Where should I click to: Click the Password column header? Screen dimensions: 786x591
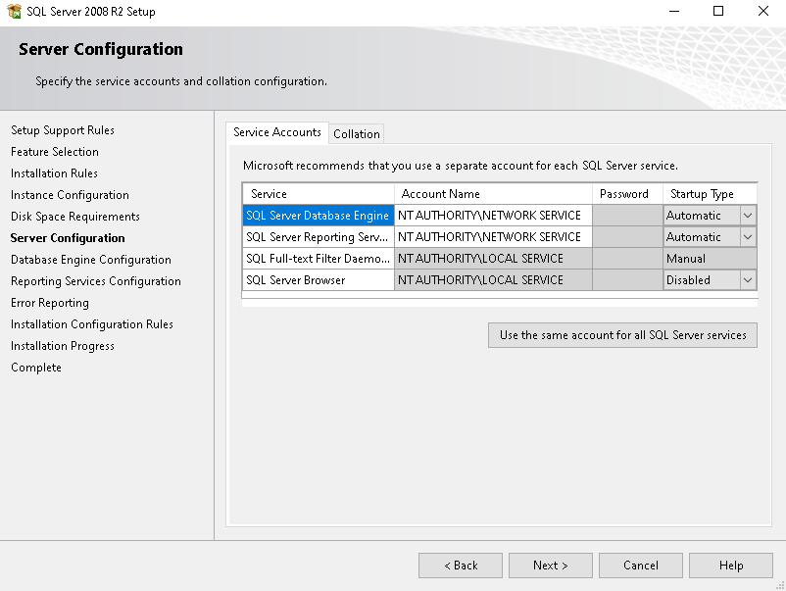pyautogui.click(x=627, y=194)
